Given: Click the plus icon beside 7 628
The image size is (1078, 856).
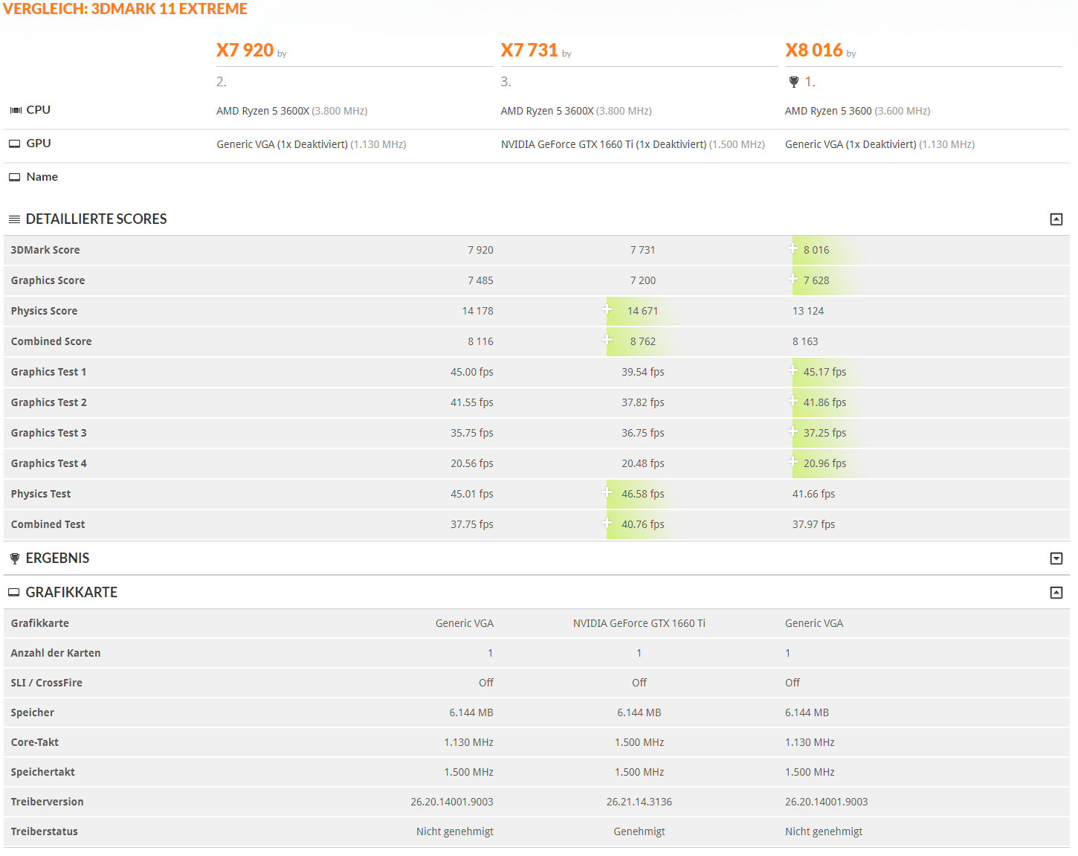Looking at the screenshot, I should (793, 279).
